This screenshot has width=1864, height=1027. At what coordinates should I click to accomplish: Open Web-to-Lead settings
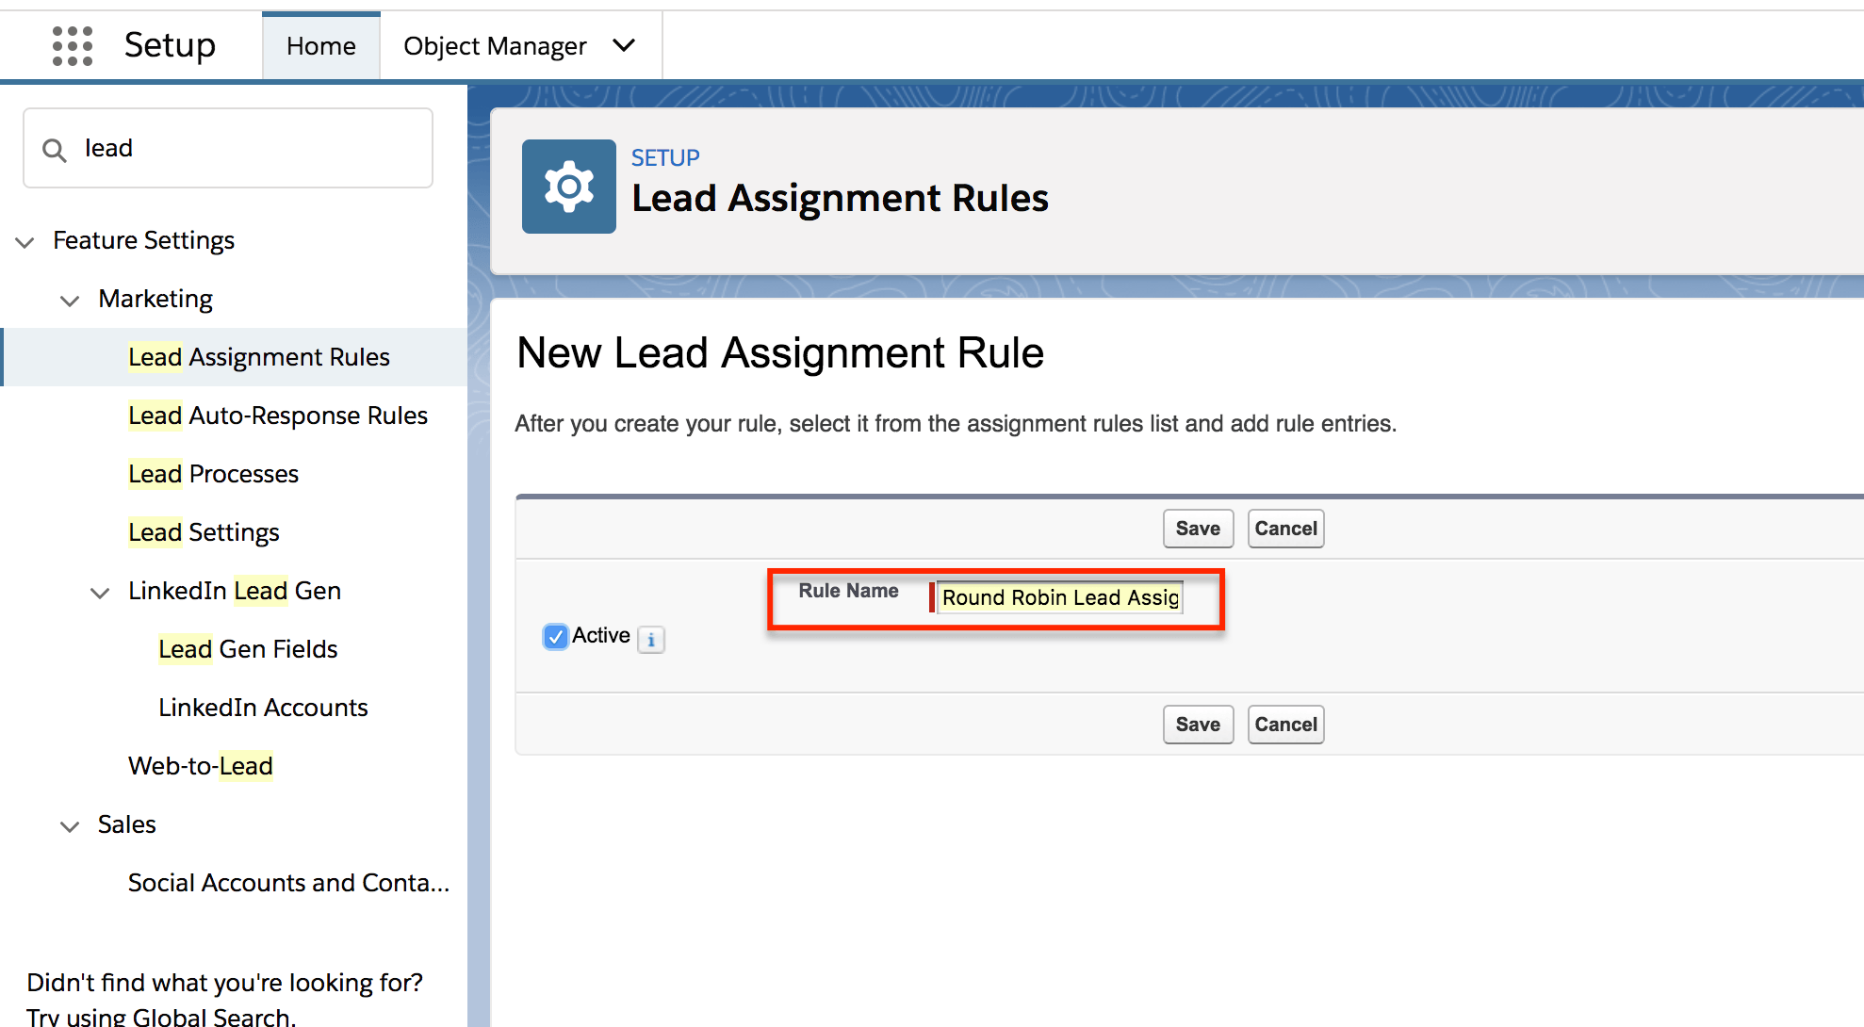[x=200, y=766]
